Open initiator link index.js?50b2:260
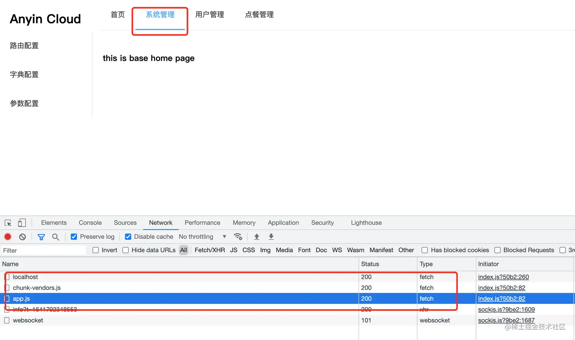Image resolution: width=575 pixels, height=340 pixels. (504, 277)
